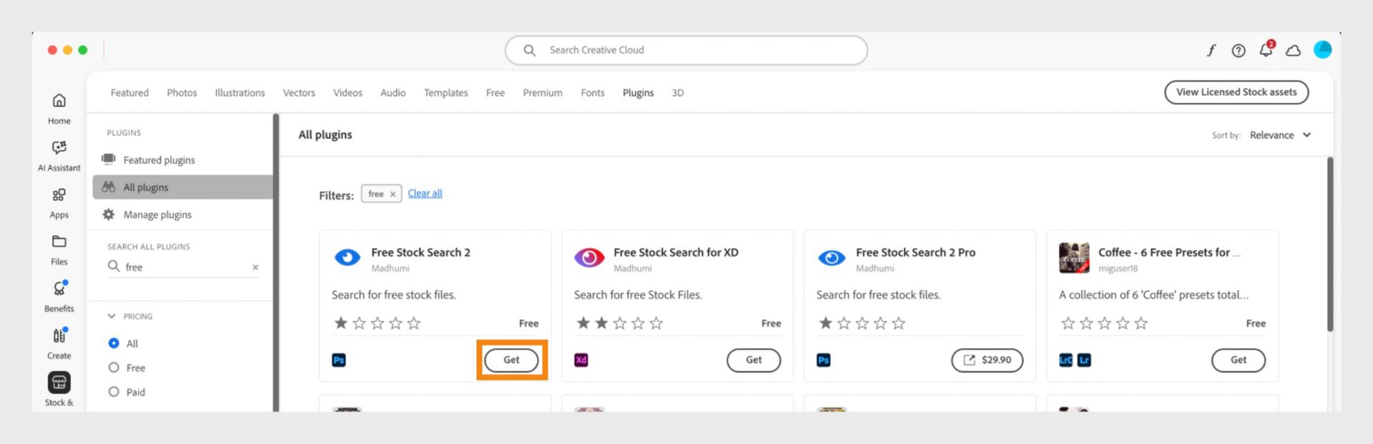Open Create in the sidebar
Image resolution: width=1373 pixels, height=444 pixels.
[59, 344]
